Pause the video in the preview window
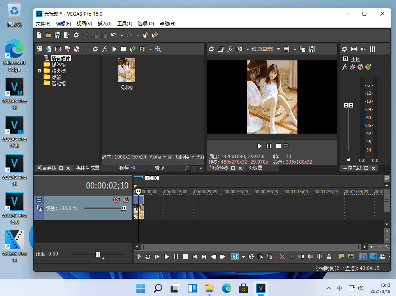The image size is (396, 296). click(x=269, y=146)
